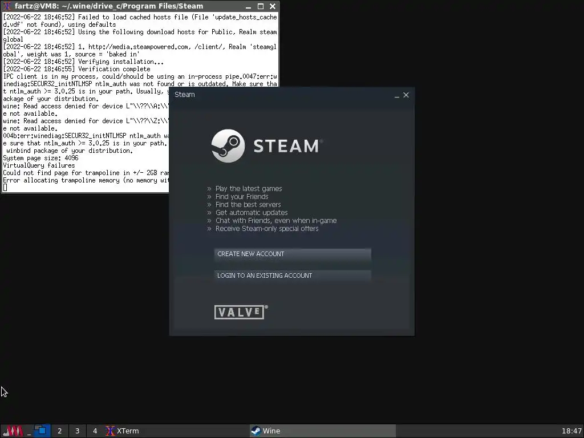Screen dimensions: 584x438
Task: Switch to virtual desktop 4
Action: [x=95, y=431]
